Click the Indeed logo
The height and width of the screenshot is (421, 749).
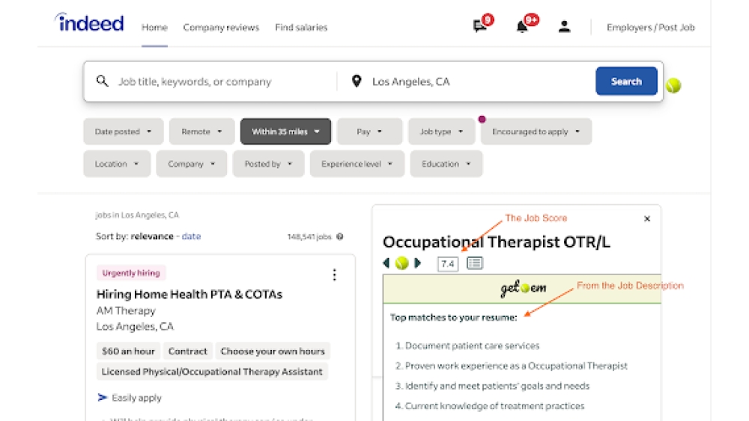[x=89, y=22]
